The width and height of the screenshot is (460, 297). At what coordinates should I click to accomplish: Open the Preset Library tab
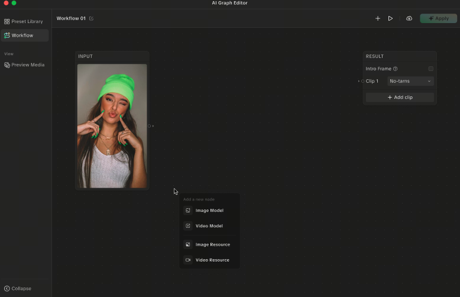24,21
